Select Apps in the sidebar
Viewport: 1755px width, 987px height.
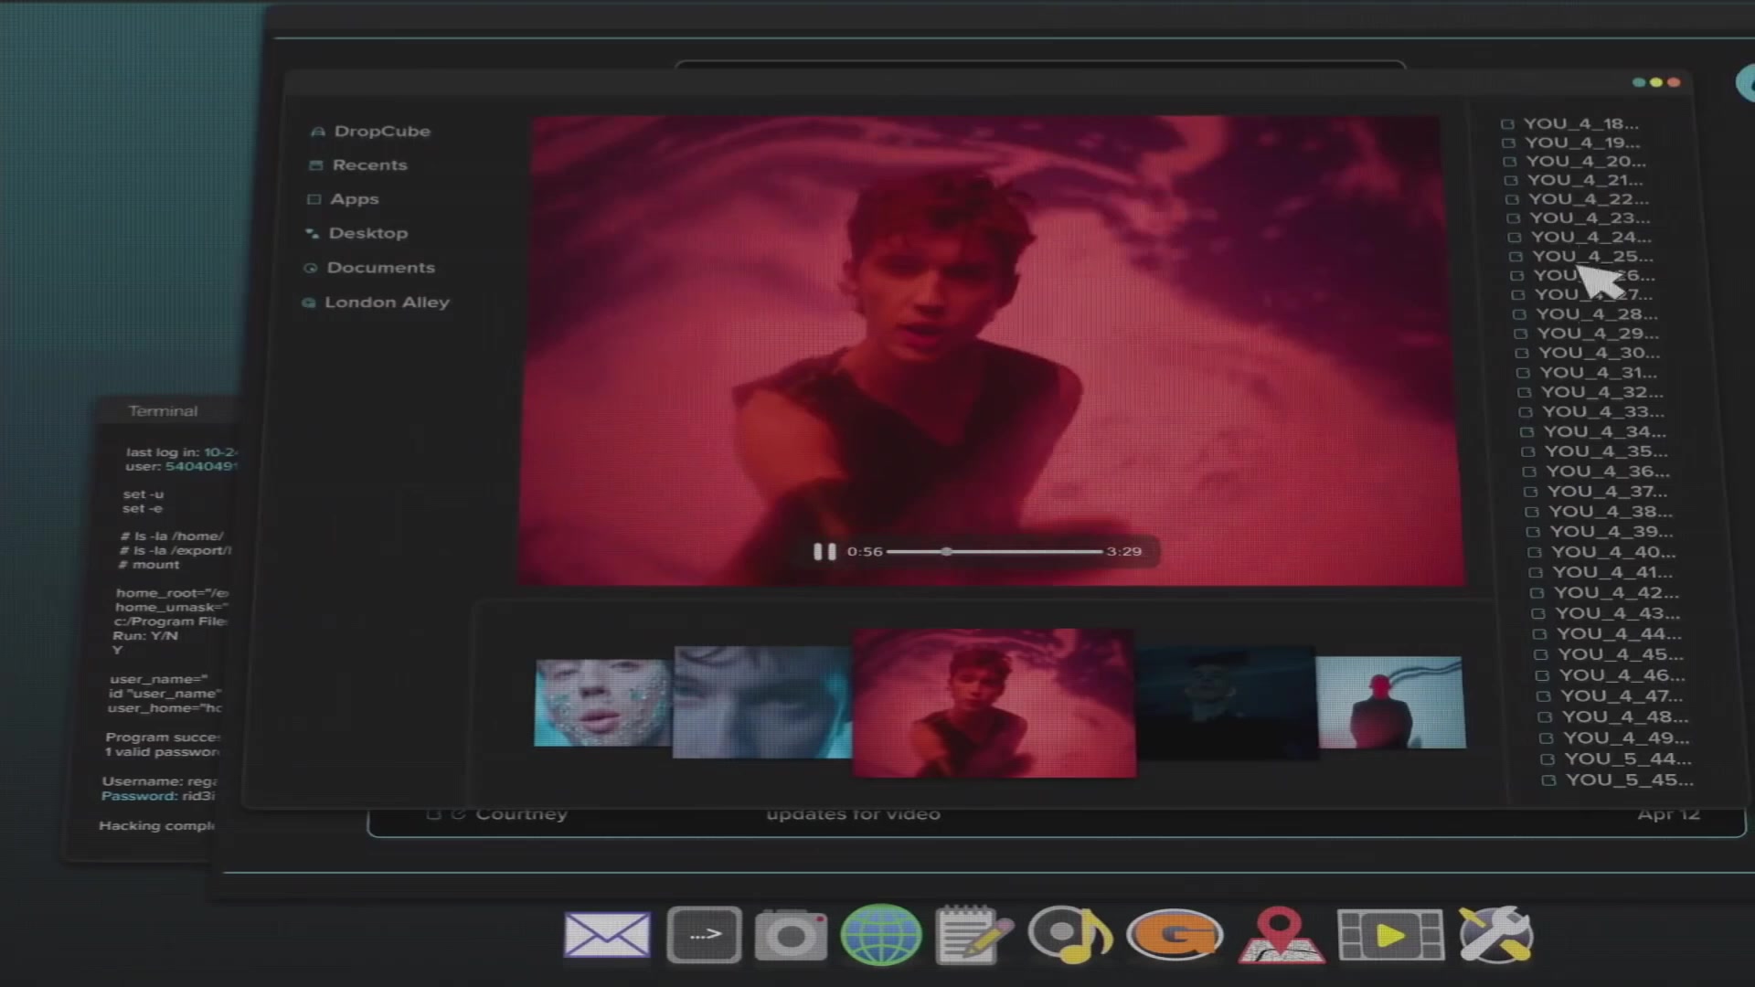pos(354,199)
